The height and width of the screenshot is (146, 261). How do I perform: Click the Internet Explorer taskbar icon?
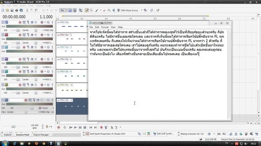[x=15, y=144]
